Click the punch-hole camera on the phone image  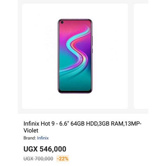(x=62, y=22)
